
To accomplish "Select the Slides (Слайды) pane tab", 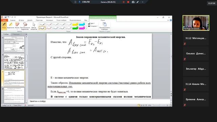I will (x=6, y=34).
